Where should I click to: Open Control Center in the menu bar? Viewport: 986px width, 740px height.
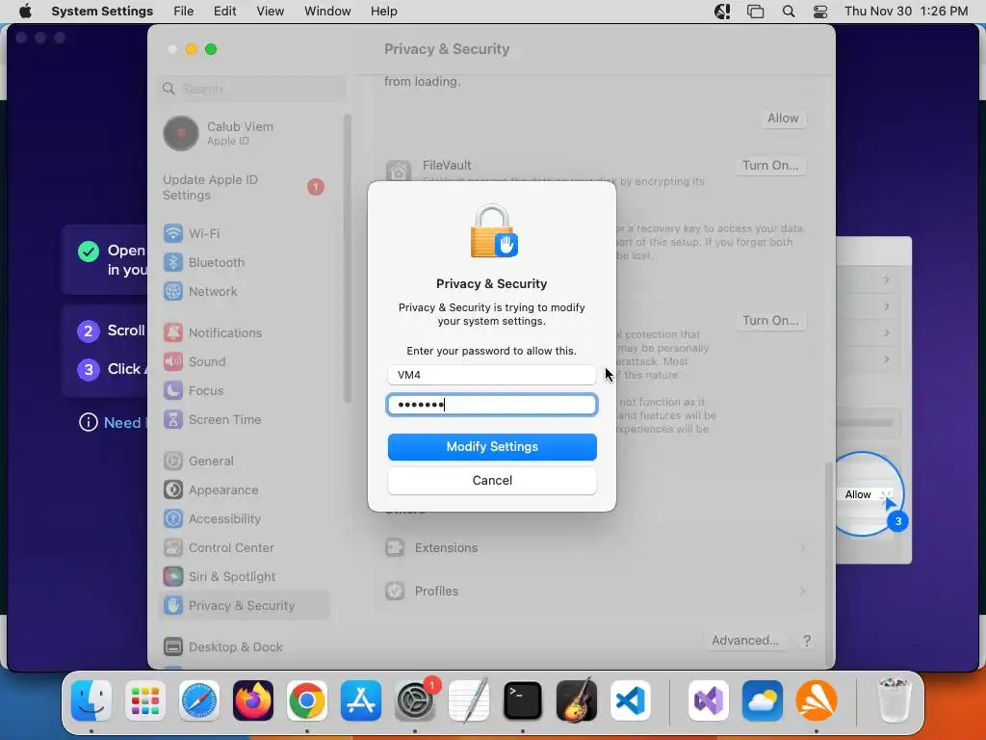click(x=820, y=12)
